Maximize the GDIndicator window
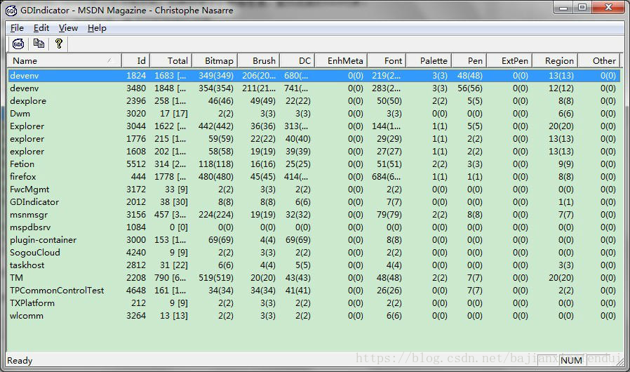 (x=582, y=8)
